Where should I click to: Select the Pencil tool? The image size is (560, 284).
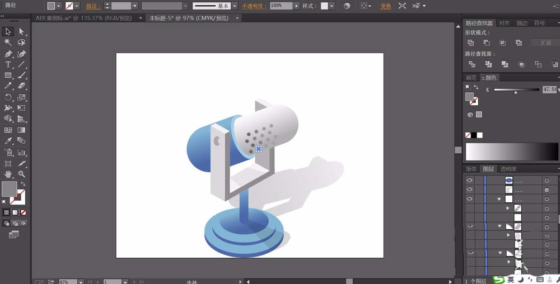(8, 86)
